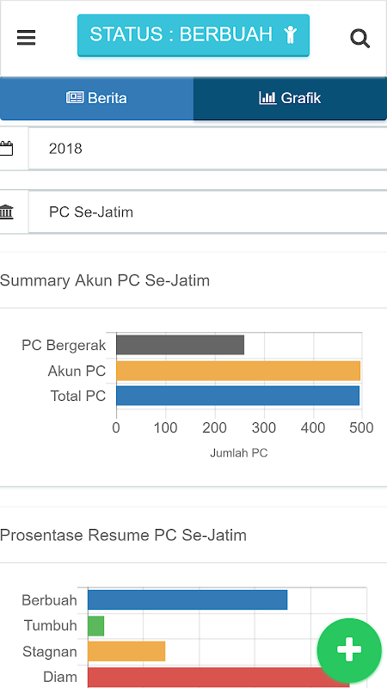Click the 'Berbuah' chart label

[49, 599]
